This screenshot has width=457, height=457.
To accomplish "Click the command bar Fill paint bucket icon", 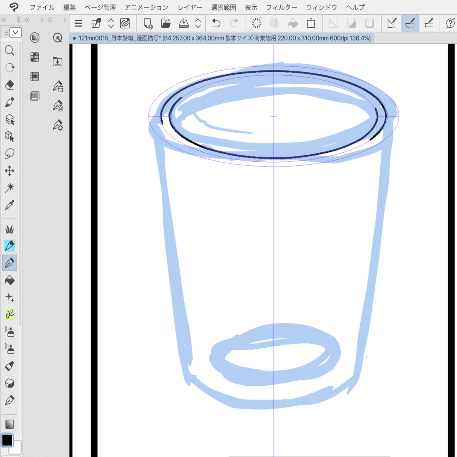I will pos(293,23).
